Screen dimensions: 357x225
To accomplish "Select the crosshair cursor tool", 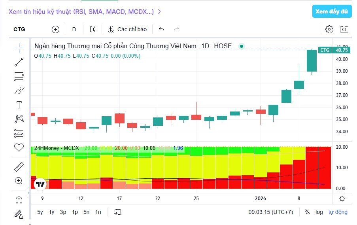I will click(19, 48).
